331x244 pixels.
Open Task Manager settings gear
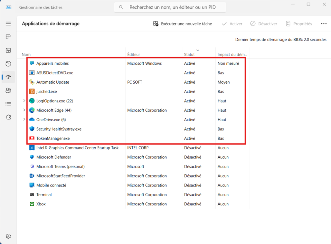8,236
